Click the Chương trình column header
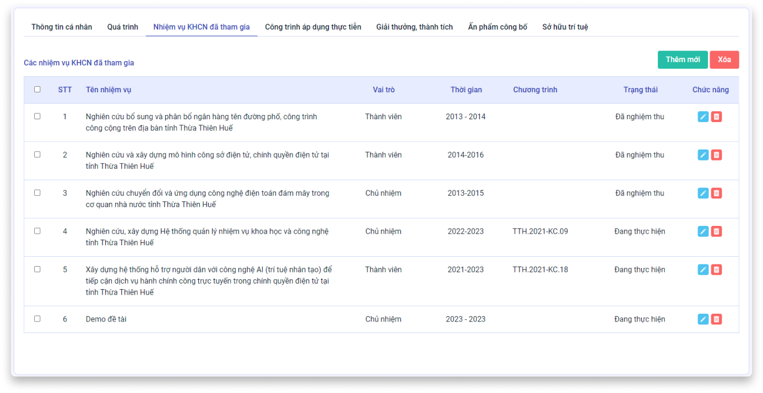The image size is (763, 393). point(535,90)
